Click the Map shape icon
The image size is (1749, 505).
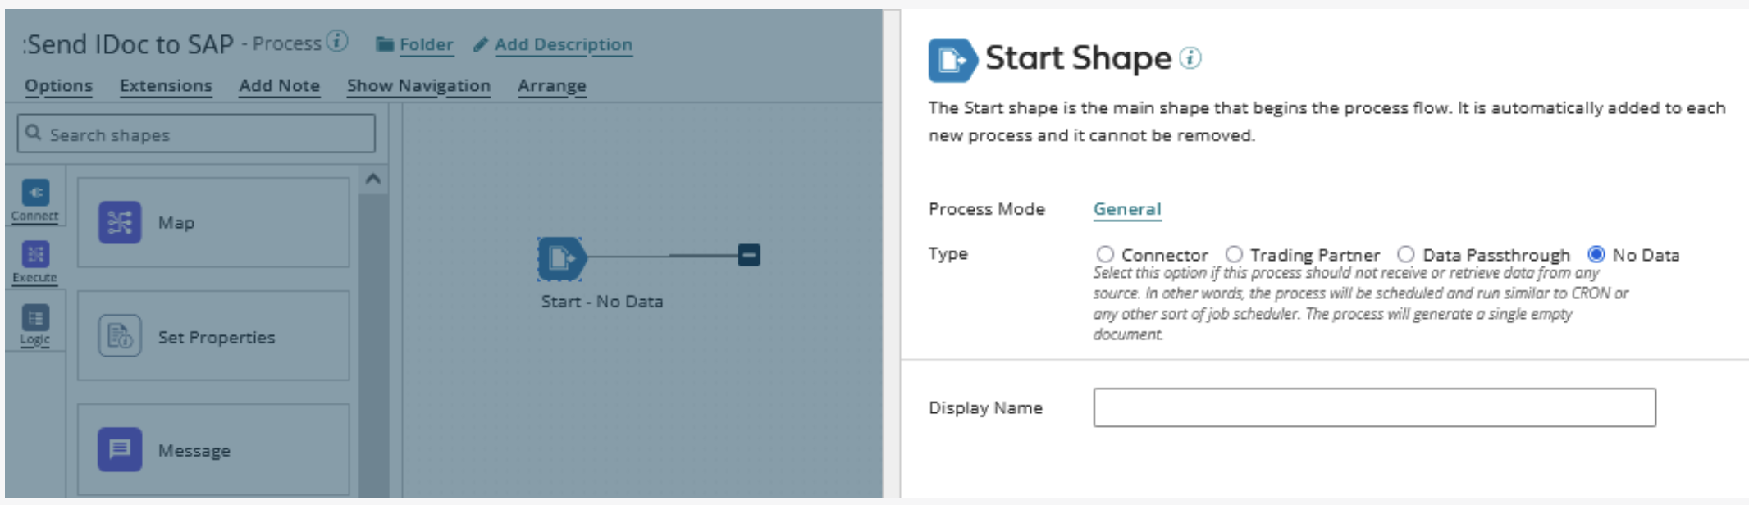120,223
